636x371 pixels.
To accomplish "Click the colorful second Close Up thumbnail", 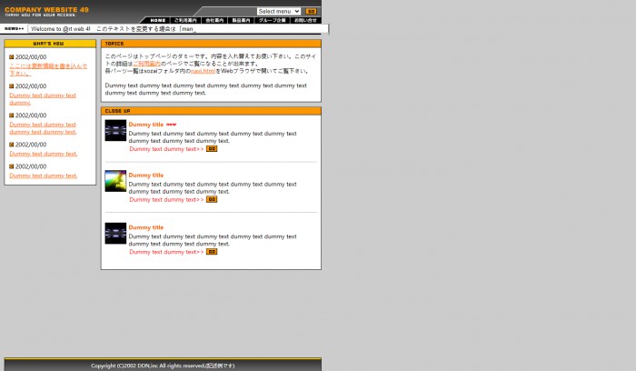I will click(115, 181).
